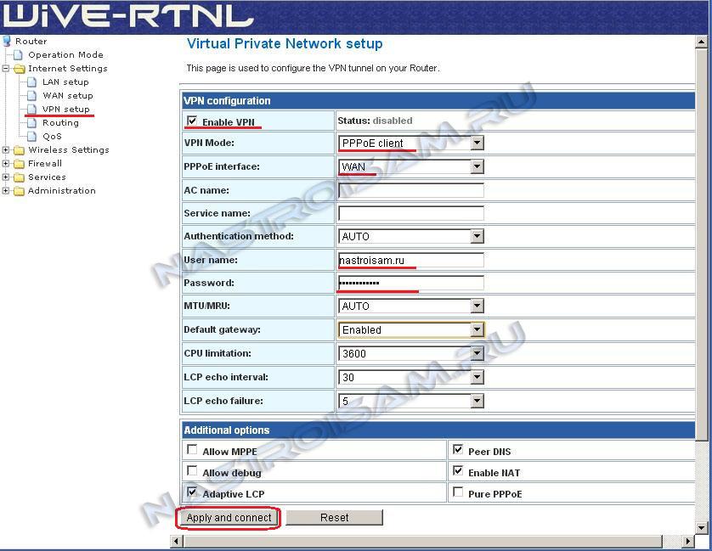712x551 pixels.
Task: Enable the Allow MPPE option
Action: pyautogui.click(x=192, y=450)
